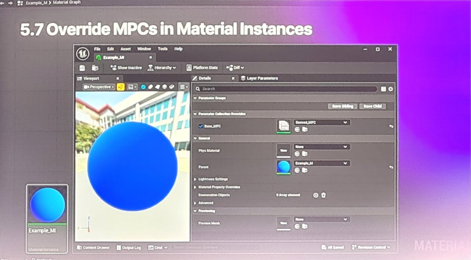The image size is (471, 260).
Task: Select the plane preview shape icon
Action: coord(157,87)
